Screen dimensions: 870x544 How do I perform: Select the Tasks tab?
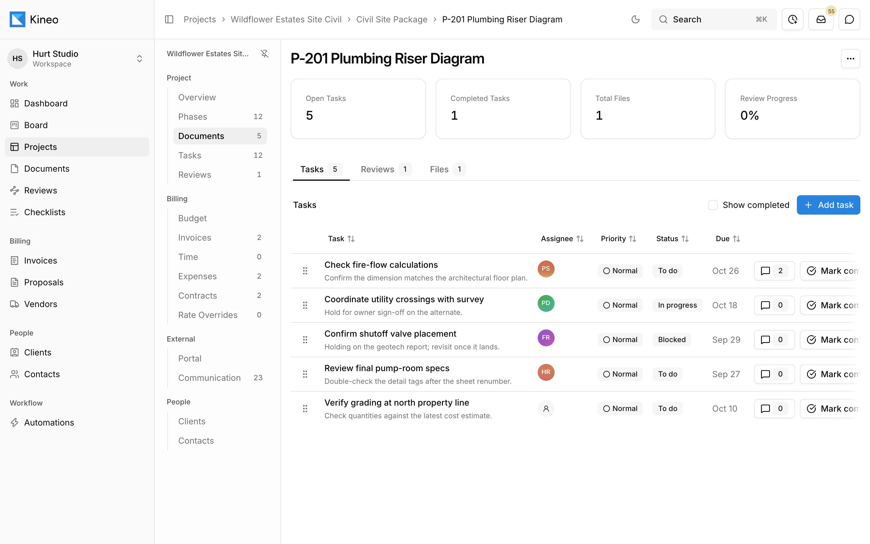[x=321, y=170]
